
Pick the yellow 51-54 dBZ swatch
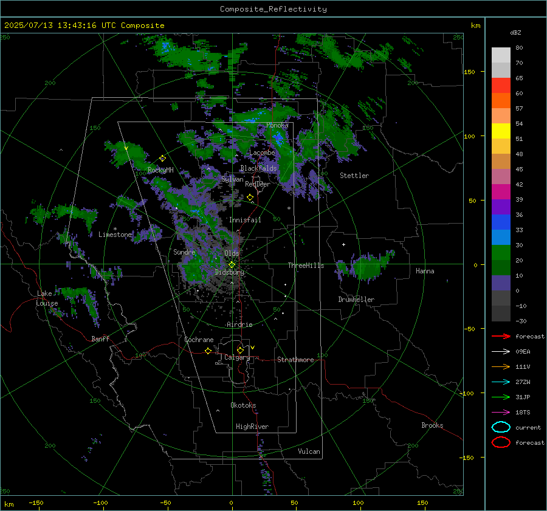click(x=501, y=131)
